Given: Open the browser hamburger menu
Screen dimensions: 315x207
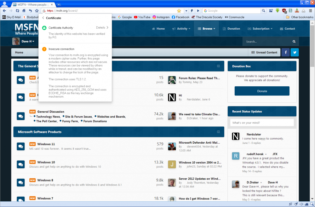Looking at the screenshot, I should coord(311,11).
